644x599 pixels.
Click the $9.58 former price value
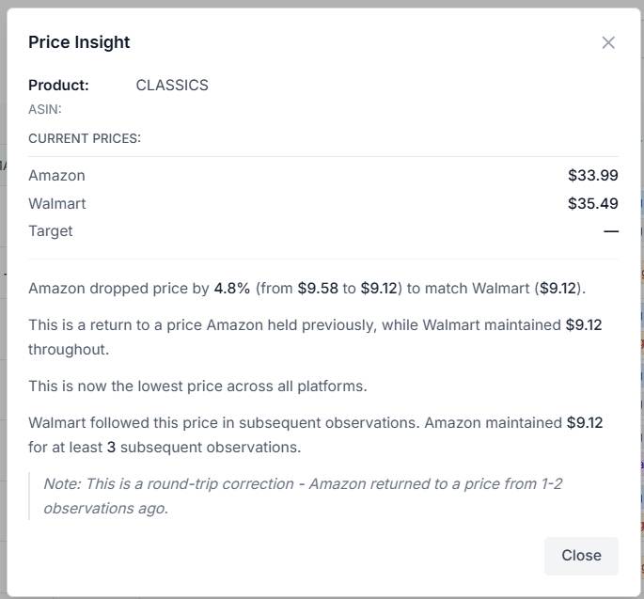point(318,289)
